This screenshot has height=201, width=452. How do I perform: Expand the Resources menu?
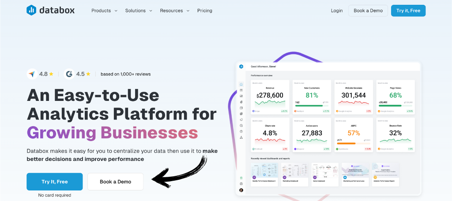175,11
